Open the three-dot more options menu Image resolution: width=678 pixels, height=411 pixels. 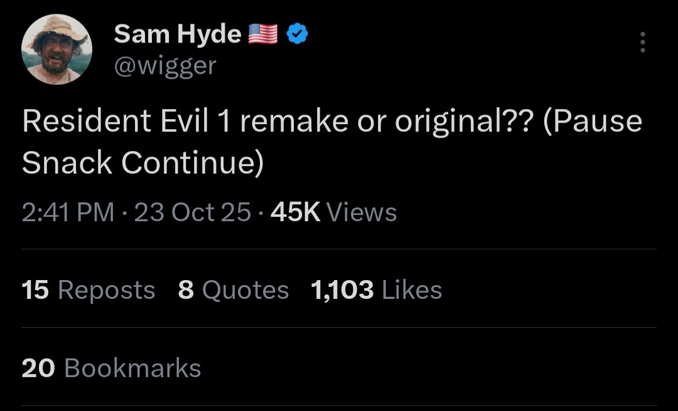(x=642, y=42)
